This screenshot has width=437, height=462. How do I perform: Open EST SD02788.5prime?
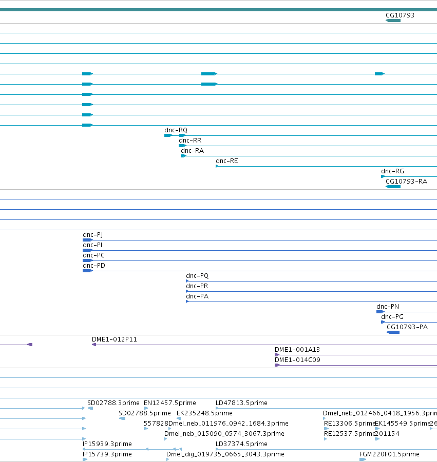pos(145,413)
